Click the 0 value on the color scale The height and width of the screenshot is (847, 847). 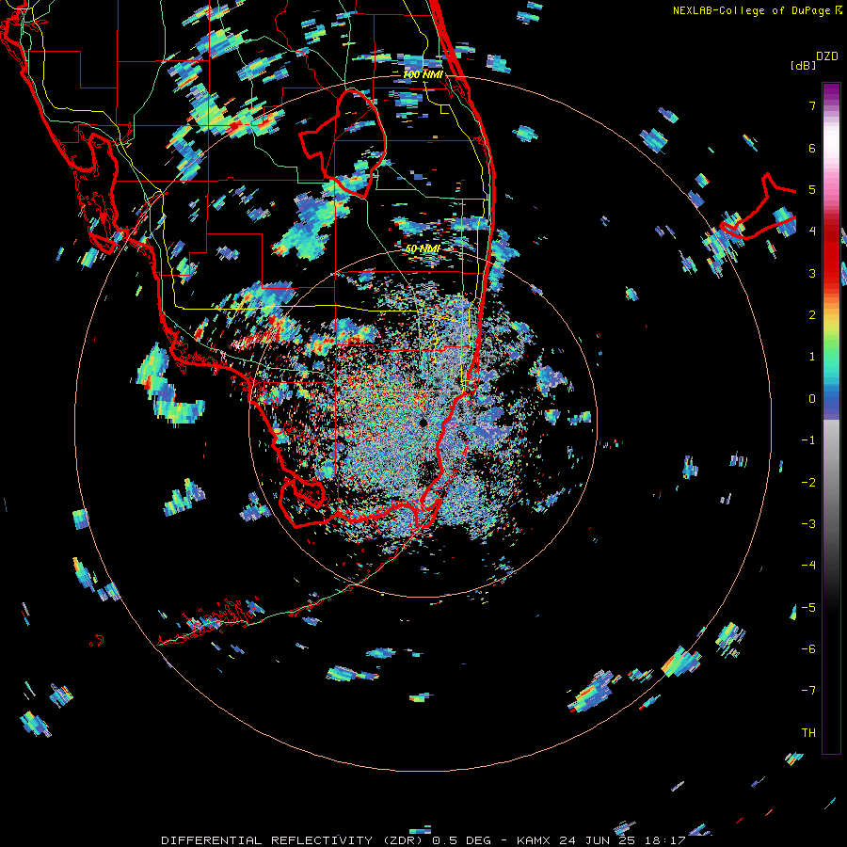pyautogui.click(x=812, y=399)
